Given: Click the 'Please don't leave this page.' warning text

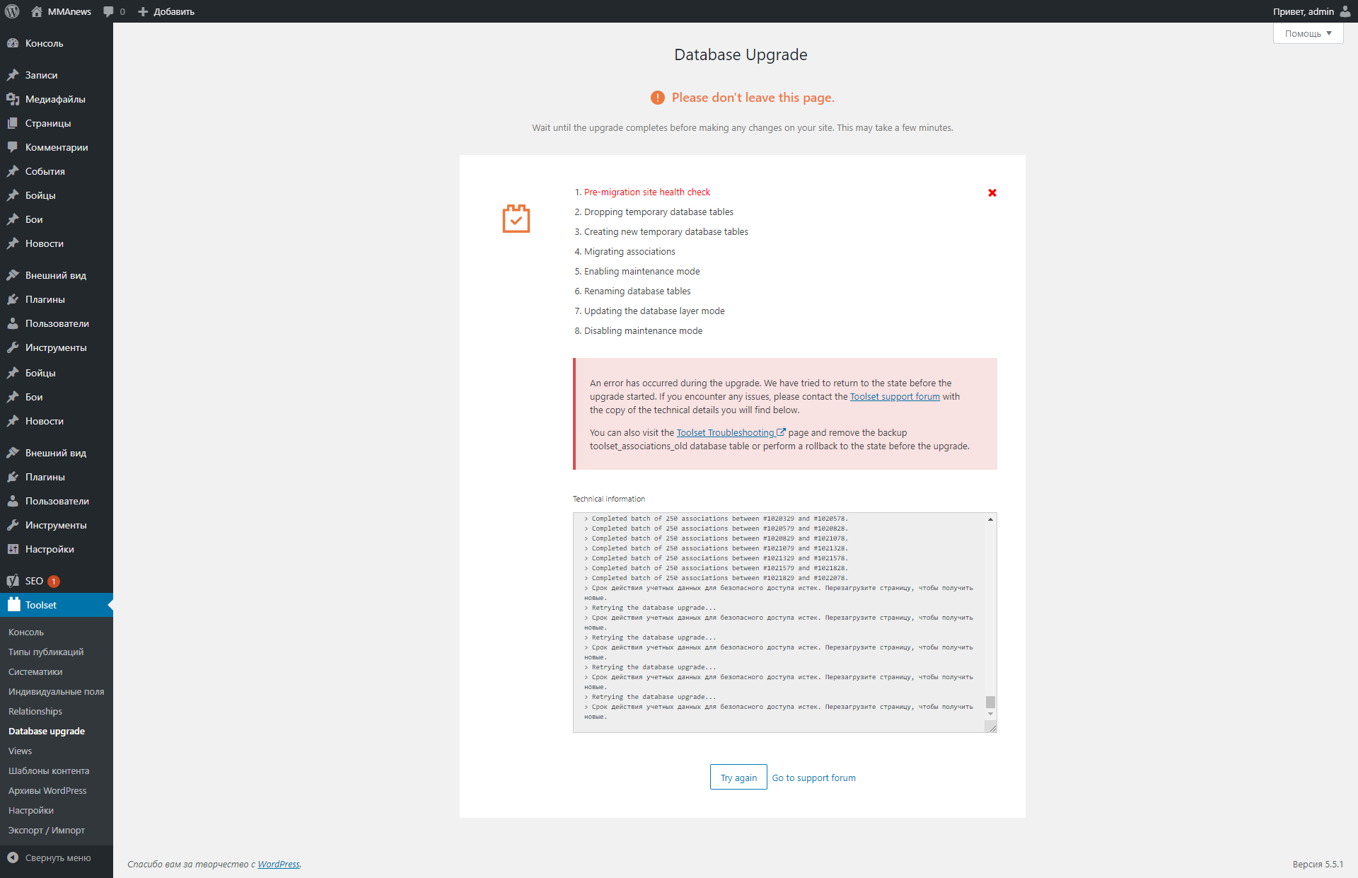Looking at the screenshot, I should [753, 98].
